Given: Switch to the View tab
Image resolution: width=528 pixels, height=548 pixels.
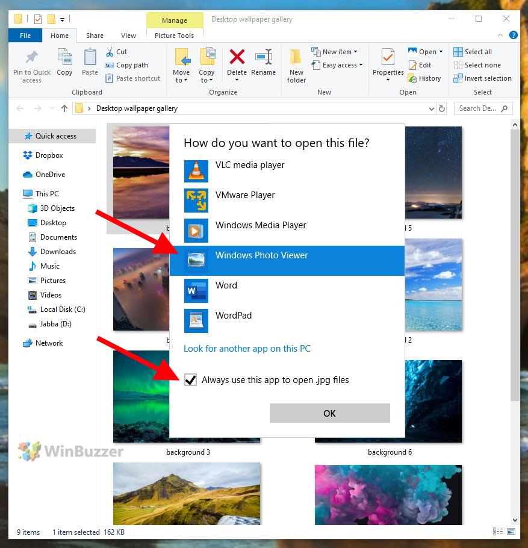Looking at the screenshot, I should (x=128, y=36).
